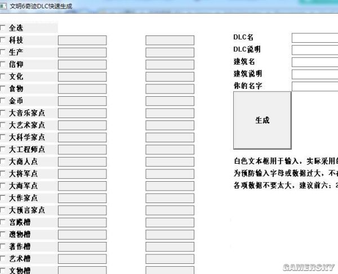Enable the 大作家点 checkbox
The height and width of the screenshot is (274, 338).
tap(3, 197)
